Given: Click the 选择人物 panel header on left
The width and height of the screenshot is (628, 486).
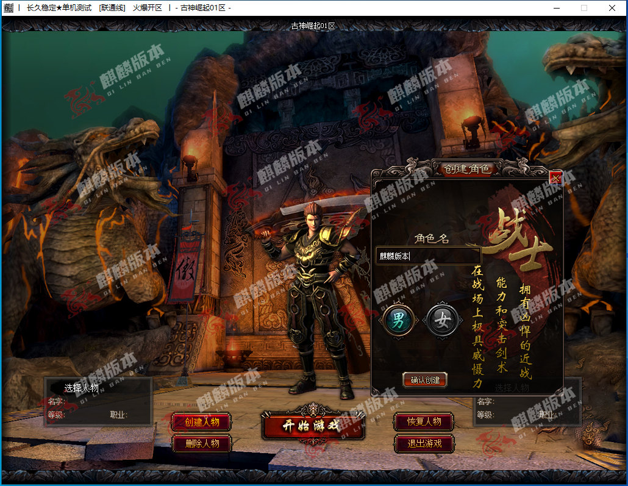Looking at the screenshot, I should [x=81, y=388].
